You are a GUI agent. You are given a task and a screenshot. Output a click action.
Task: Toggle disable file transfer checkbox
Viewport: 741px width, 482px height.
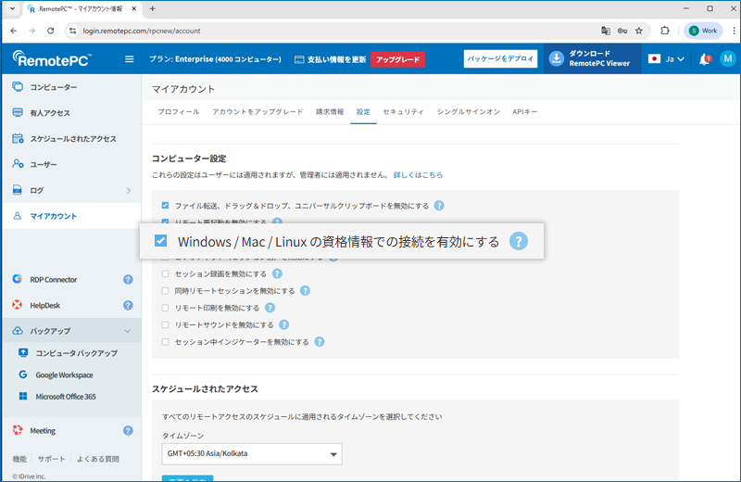click(x=165, y=205)
